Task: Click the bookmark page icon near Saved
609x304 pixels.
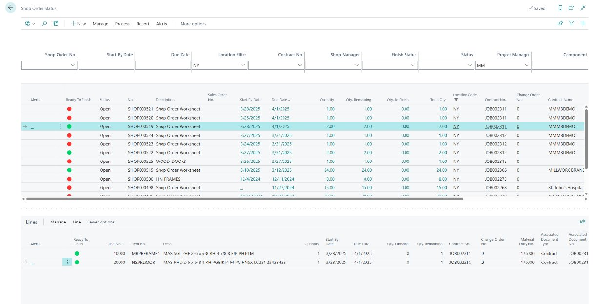Action: pos(560,8)
